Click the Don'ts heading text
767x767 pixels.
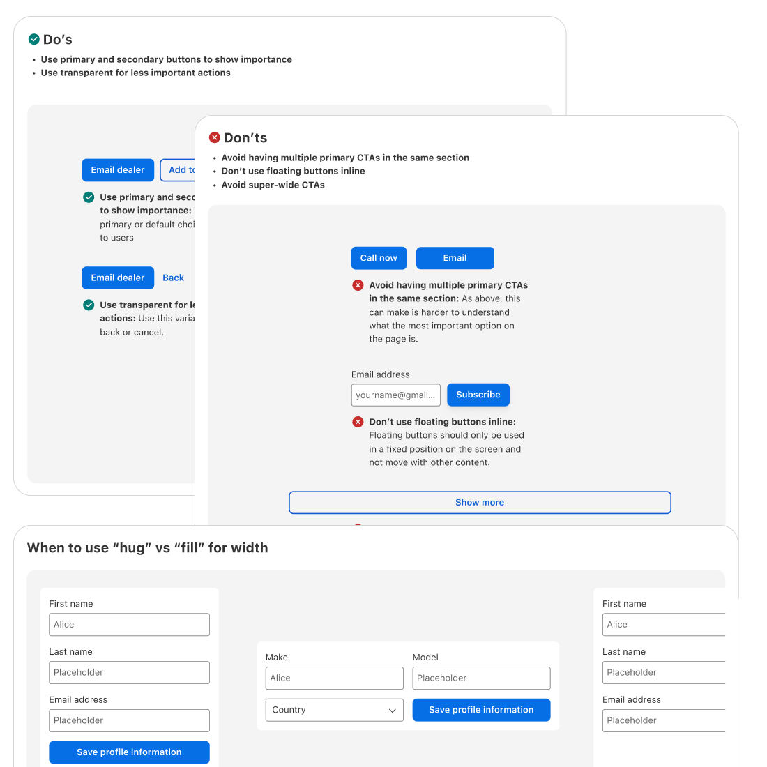(245, 138)
